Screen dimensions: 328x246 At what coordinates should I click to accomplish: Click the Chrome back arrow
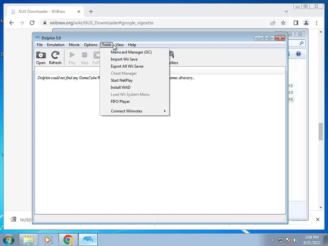(x=12, y=23)
